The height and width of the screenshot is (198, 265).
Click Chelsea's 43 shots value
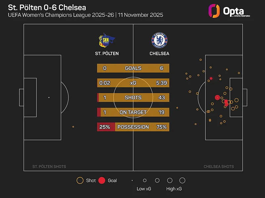(x=161, y=98)
